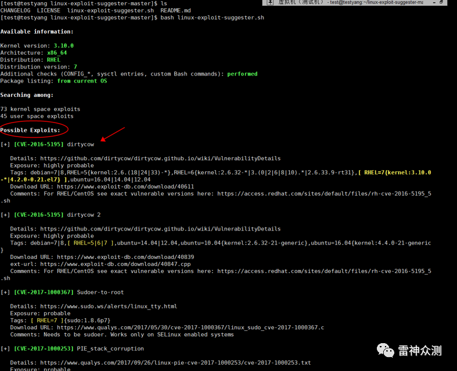Click the qualys cve-2017-1000253.txt details URL

(175, 362)
